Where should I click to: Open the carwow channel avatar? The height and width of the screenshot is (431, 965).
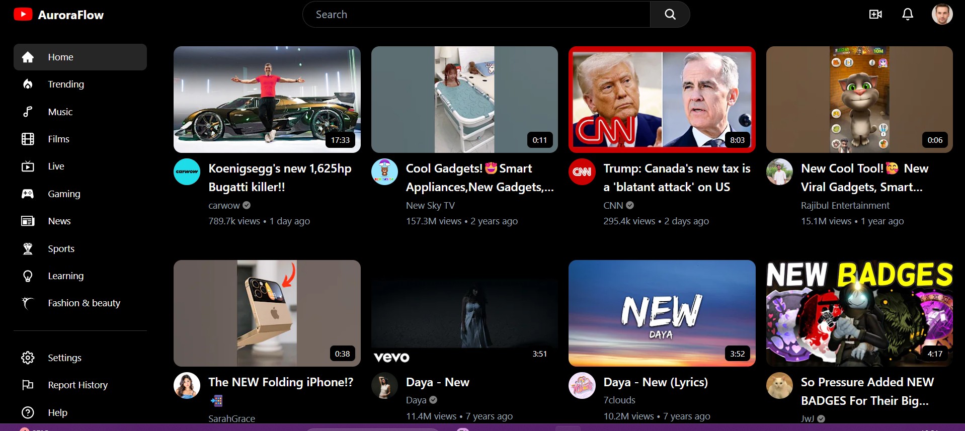[187, 172]
